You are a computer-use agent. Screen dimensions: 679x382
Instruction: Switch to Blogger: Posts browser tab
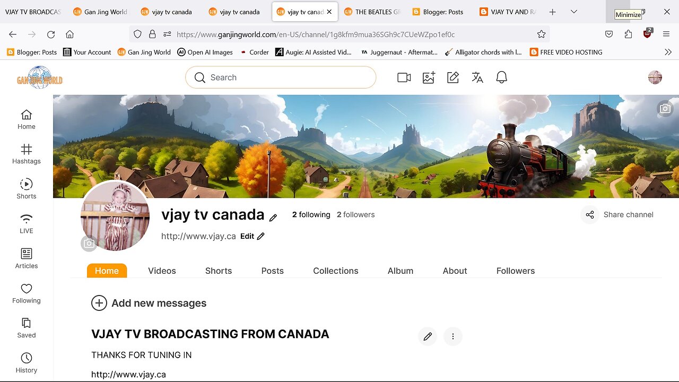pos(438,12)
